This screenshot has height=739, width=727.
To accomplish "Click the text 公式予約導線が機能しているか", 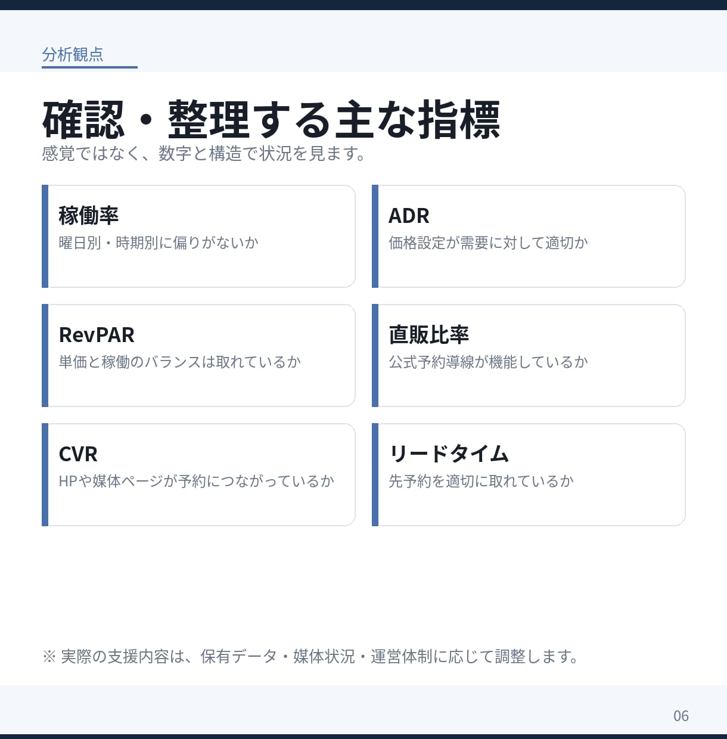I will coord(488,362).
